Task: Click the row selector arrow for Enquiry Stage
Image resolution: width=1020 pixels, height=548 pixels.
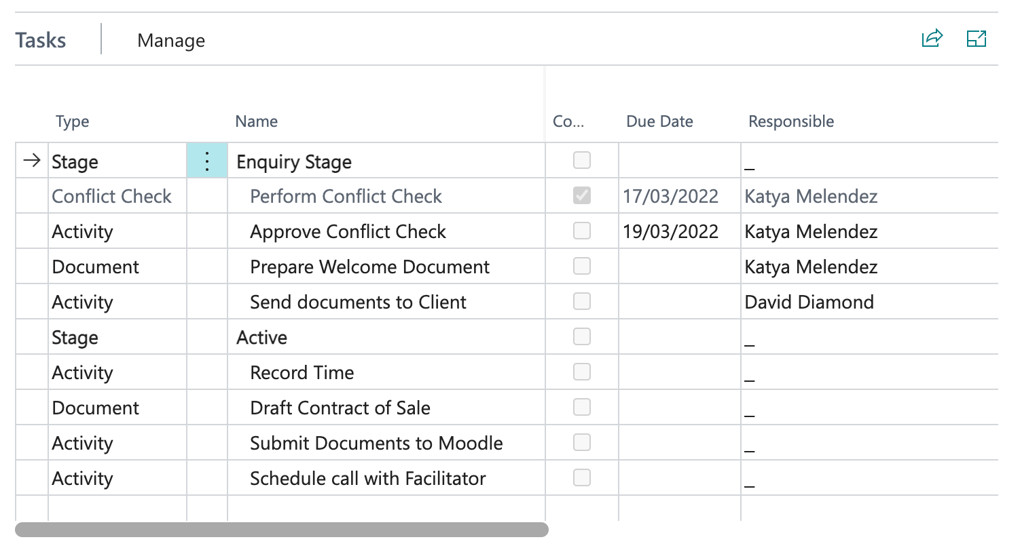Action: point(31,161)
